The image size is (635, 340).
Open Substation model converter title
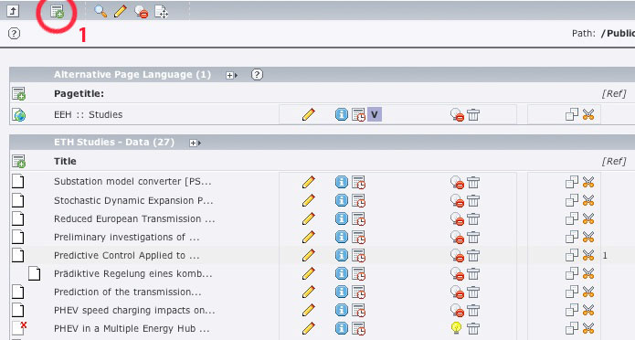pos(132,182)
